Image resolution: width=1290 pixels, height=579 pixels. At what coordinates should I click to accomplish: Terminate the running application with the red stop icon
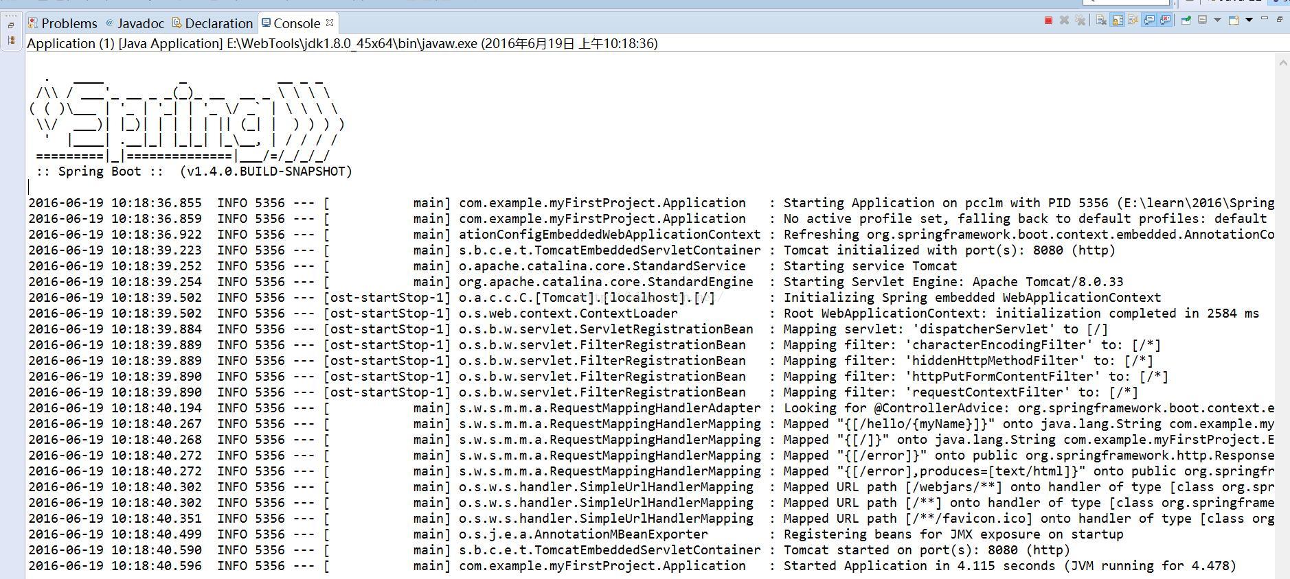(x=1048, y=20)
